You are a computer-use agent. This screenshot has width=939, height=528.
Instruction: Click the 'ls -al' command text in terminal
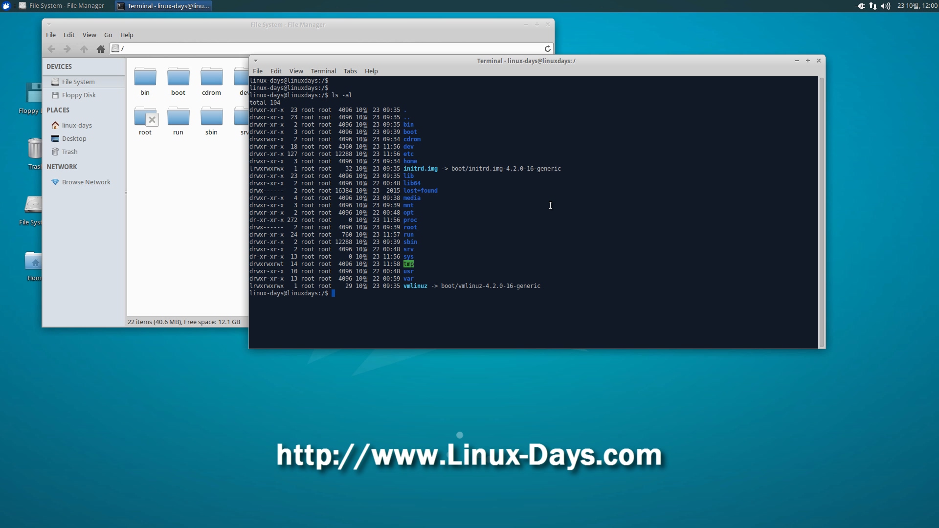point(342,95)
